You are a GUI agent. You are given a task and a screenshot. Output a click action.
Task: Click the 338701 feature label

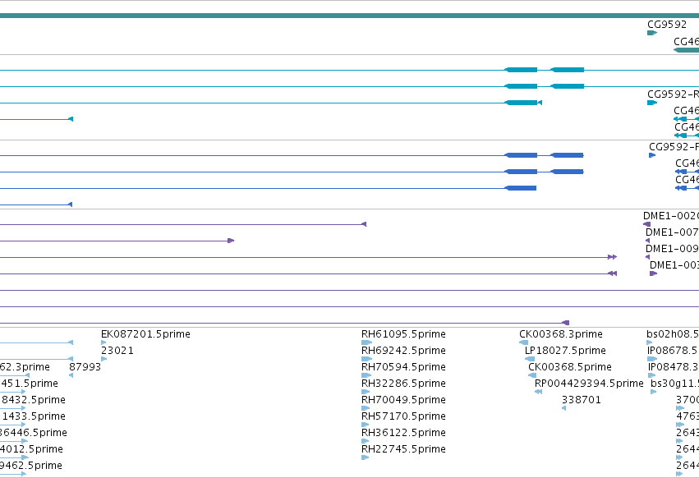point(582,400)
